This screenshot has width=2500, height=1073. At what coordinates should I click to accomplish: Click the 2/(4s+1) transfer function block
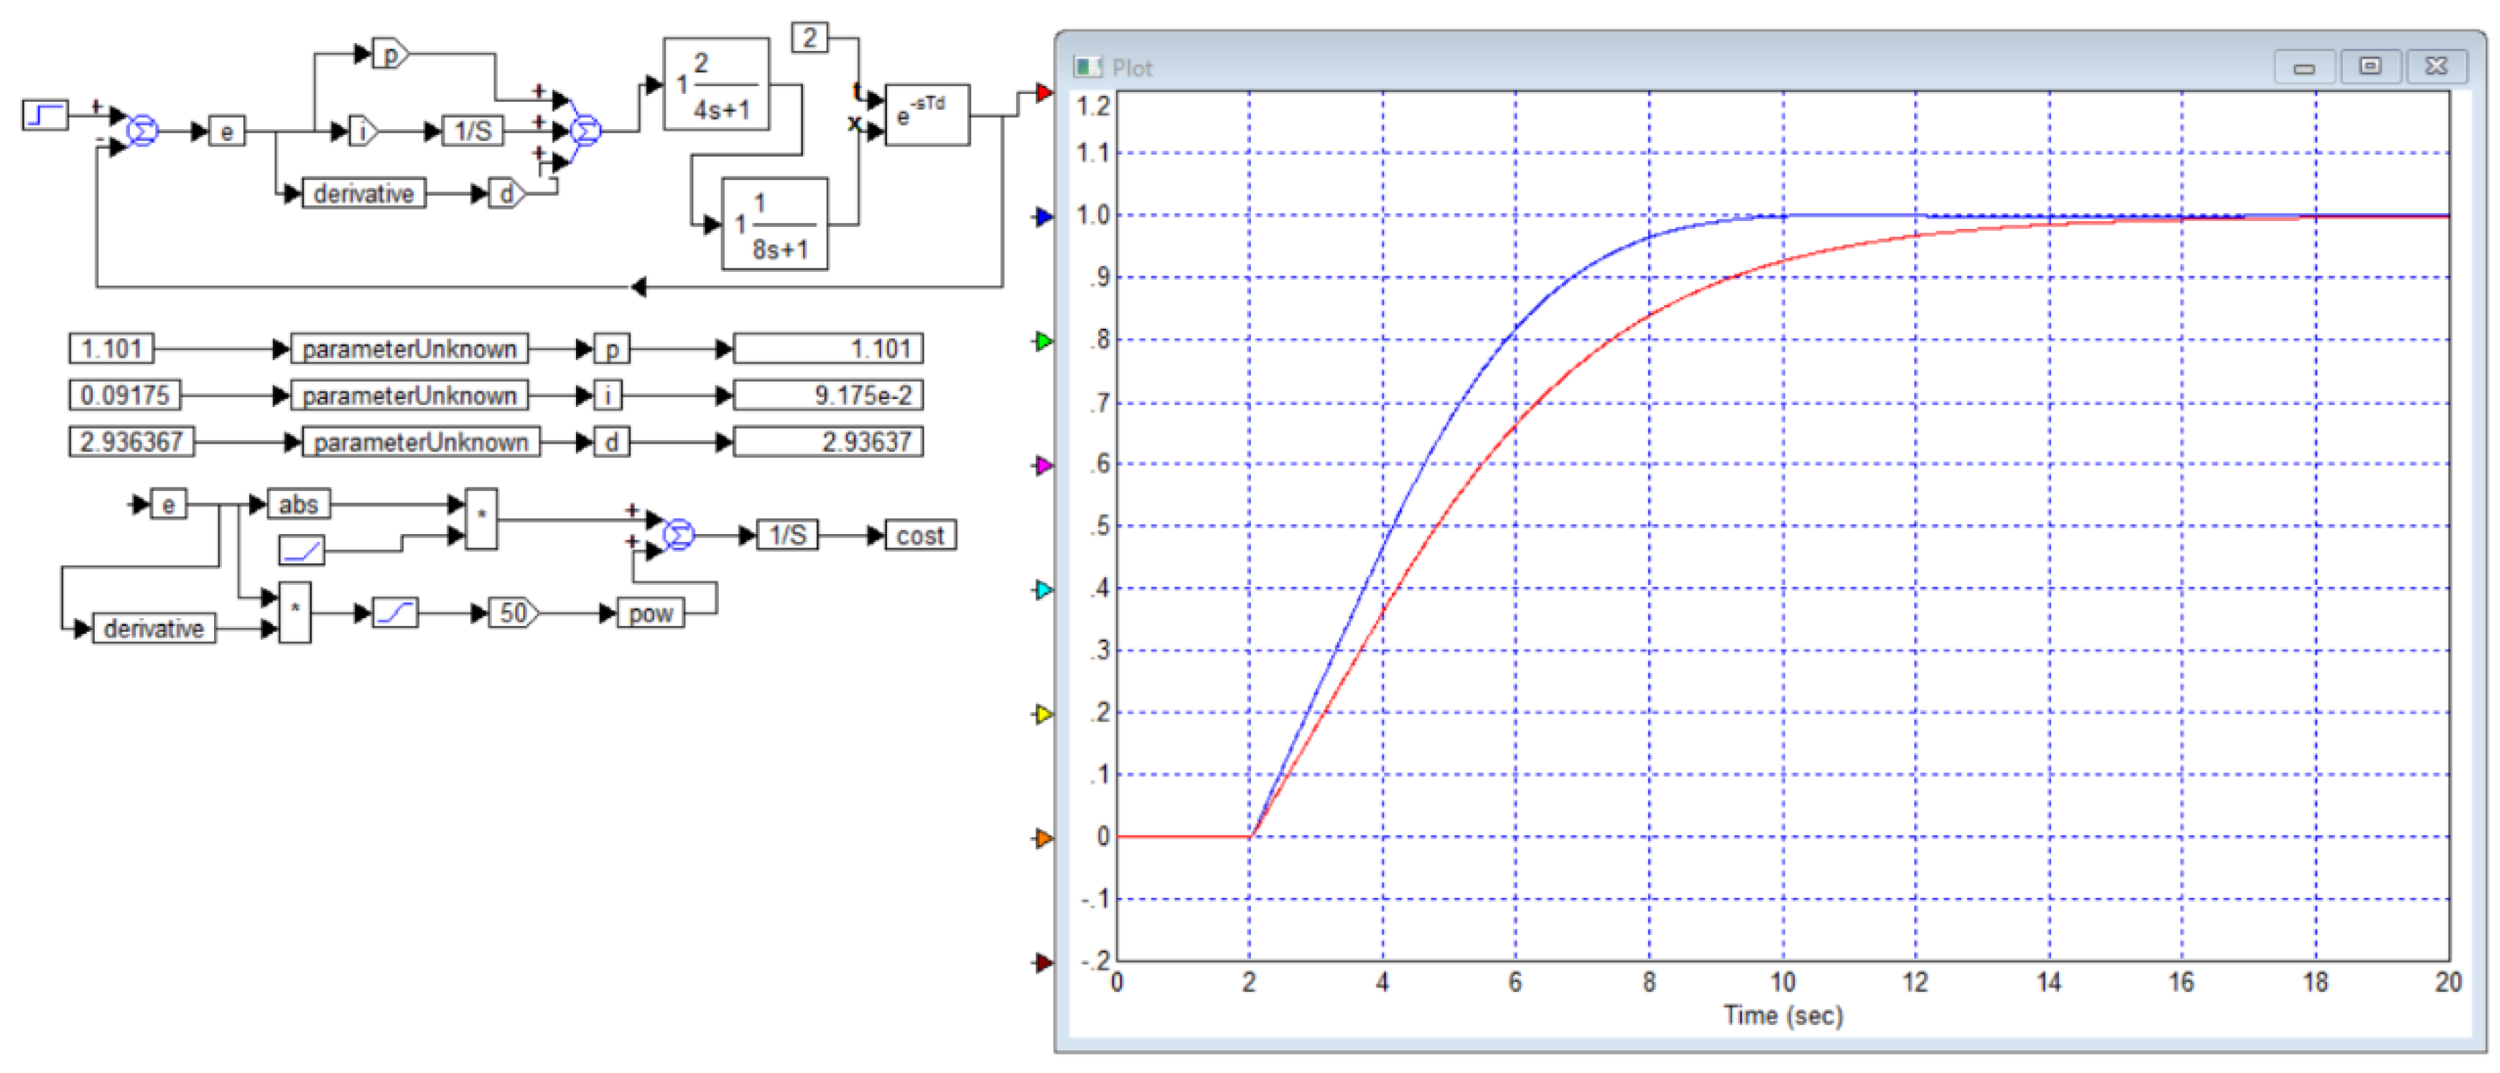[x=716, y=85]
